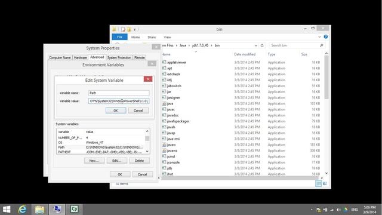
Task: Select the PATHEXT system variable row
Action: [101, 152]
